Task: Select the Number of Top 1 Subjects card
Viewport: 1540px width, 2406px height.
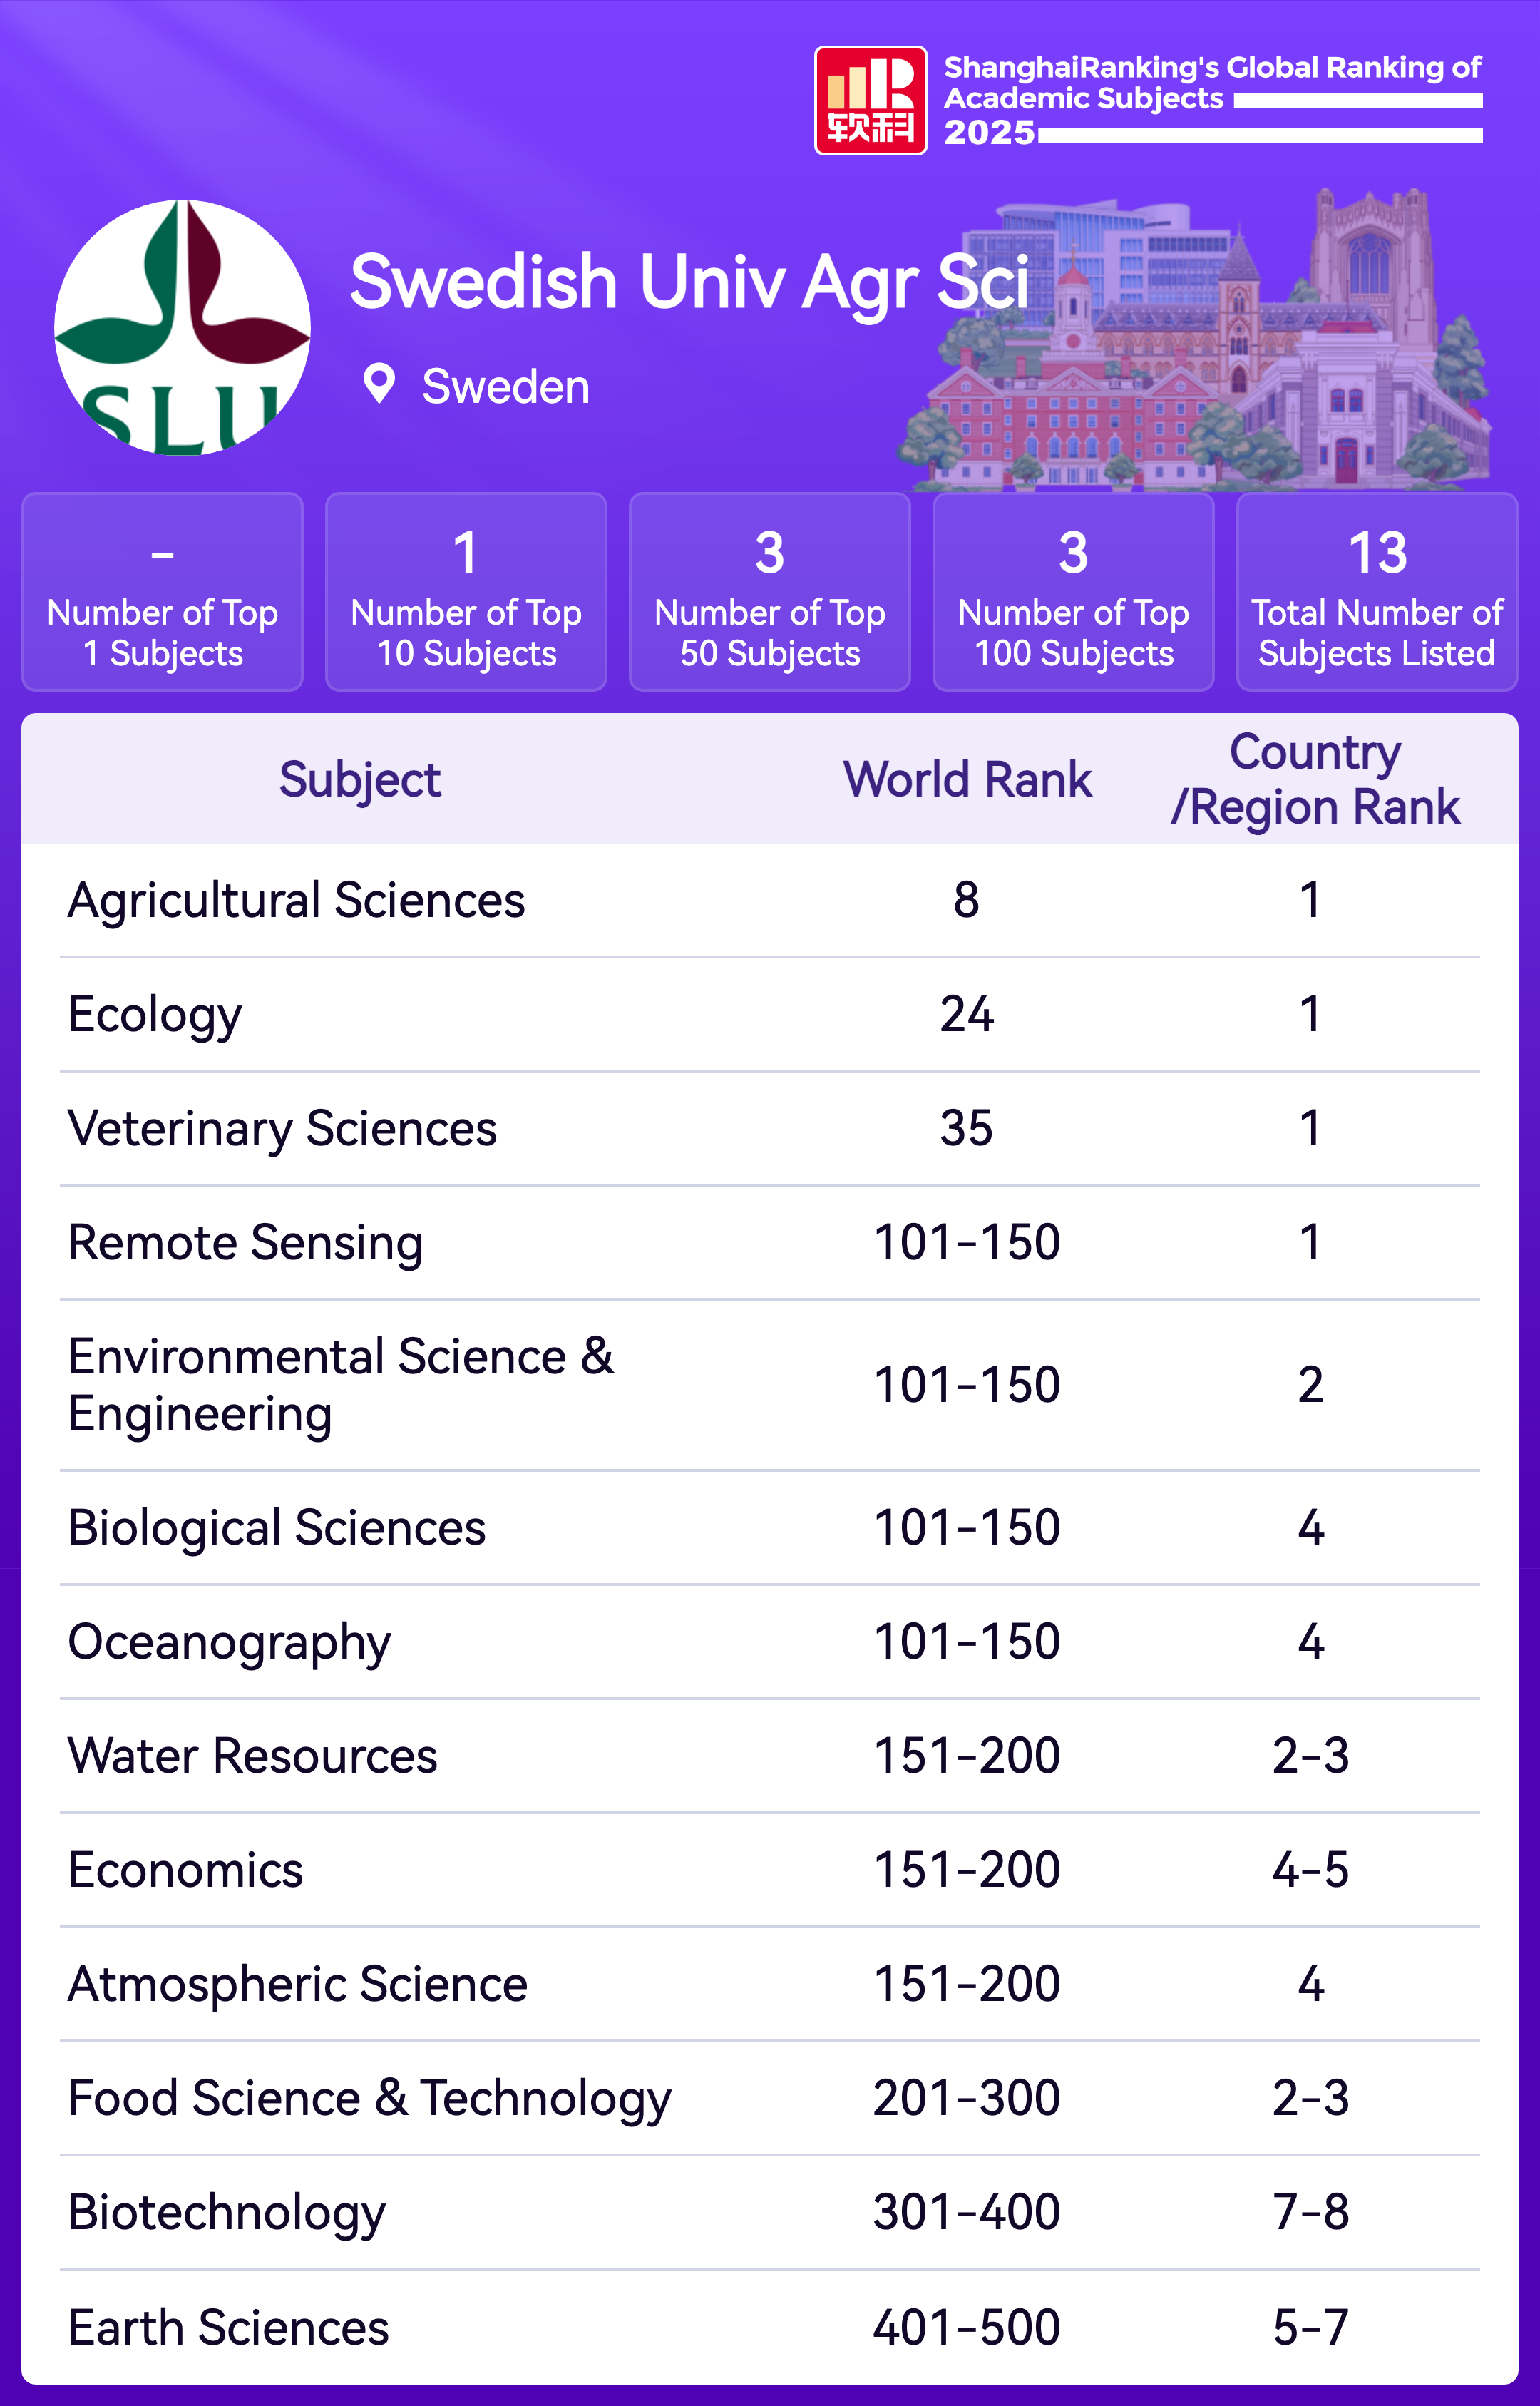Action: (162, 592)
